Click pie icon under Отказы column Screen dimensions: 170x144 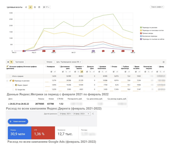pyautogui.click(x=114, y=72)
